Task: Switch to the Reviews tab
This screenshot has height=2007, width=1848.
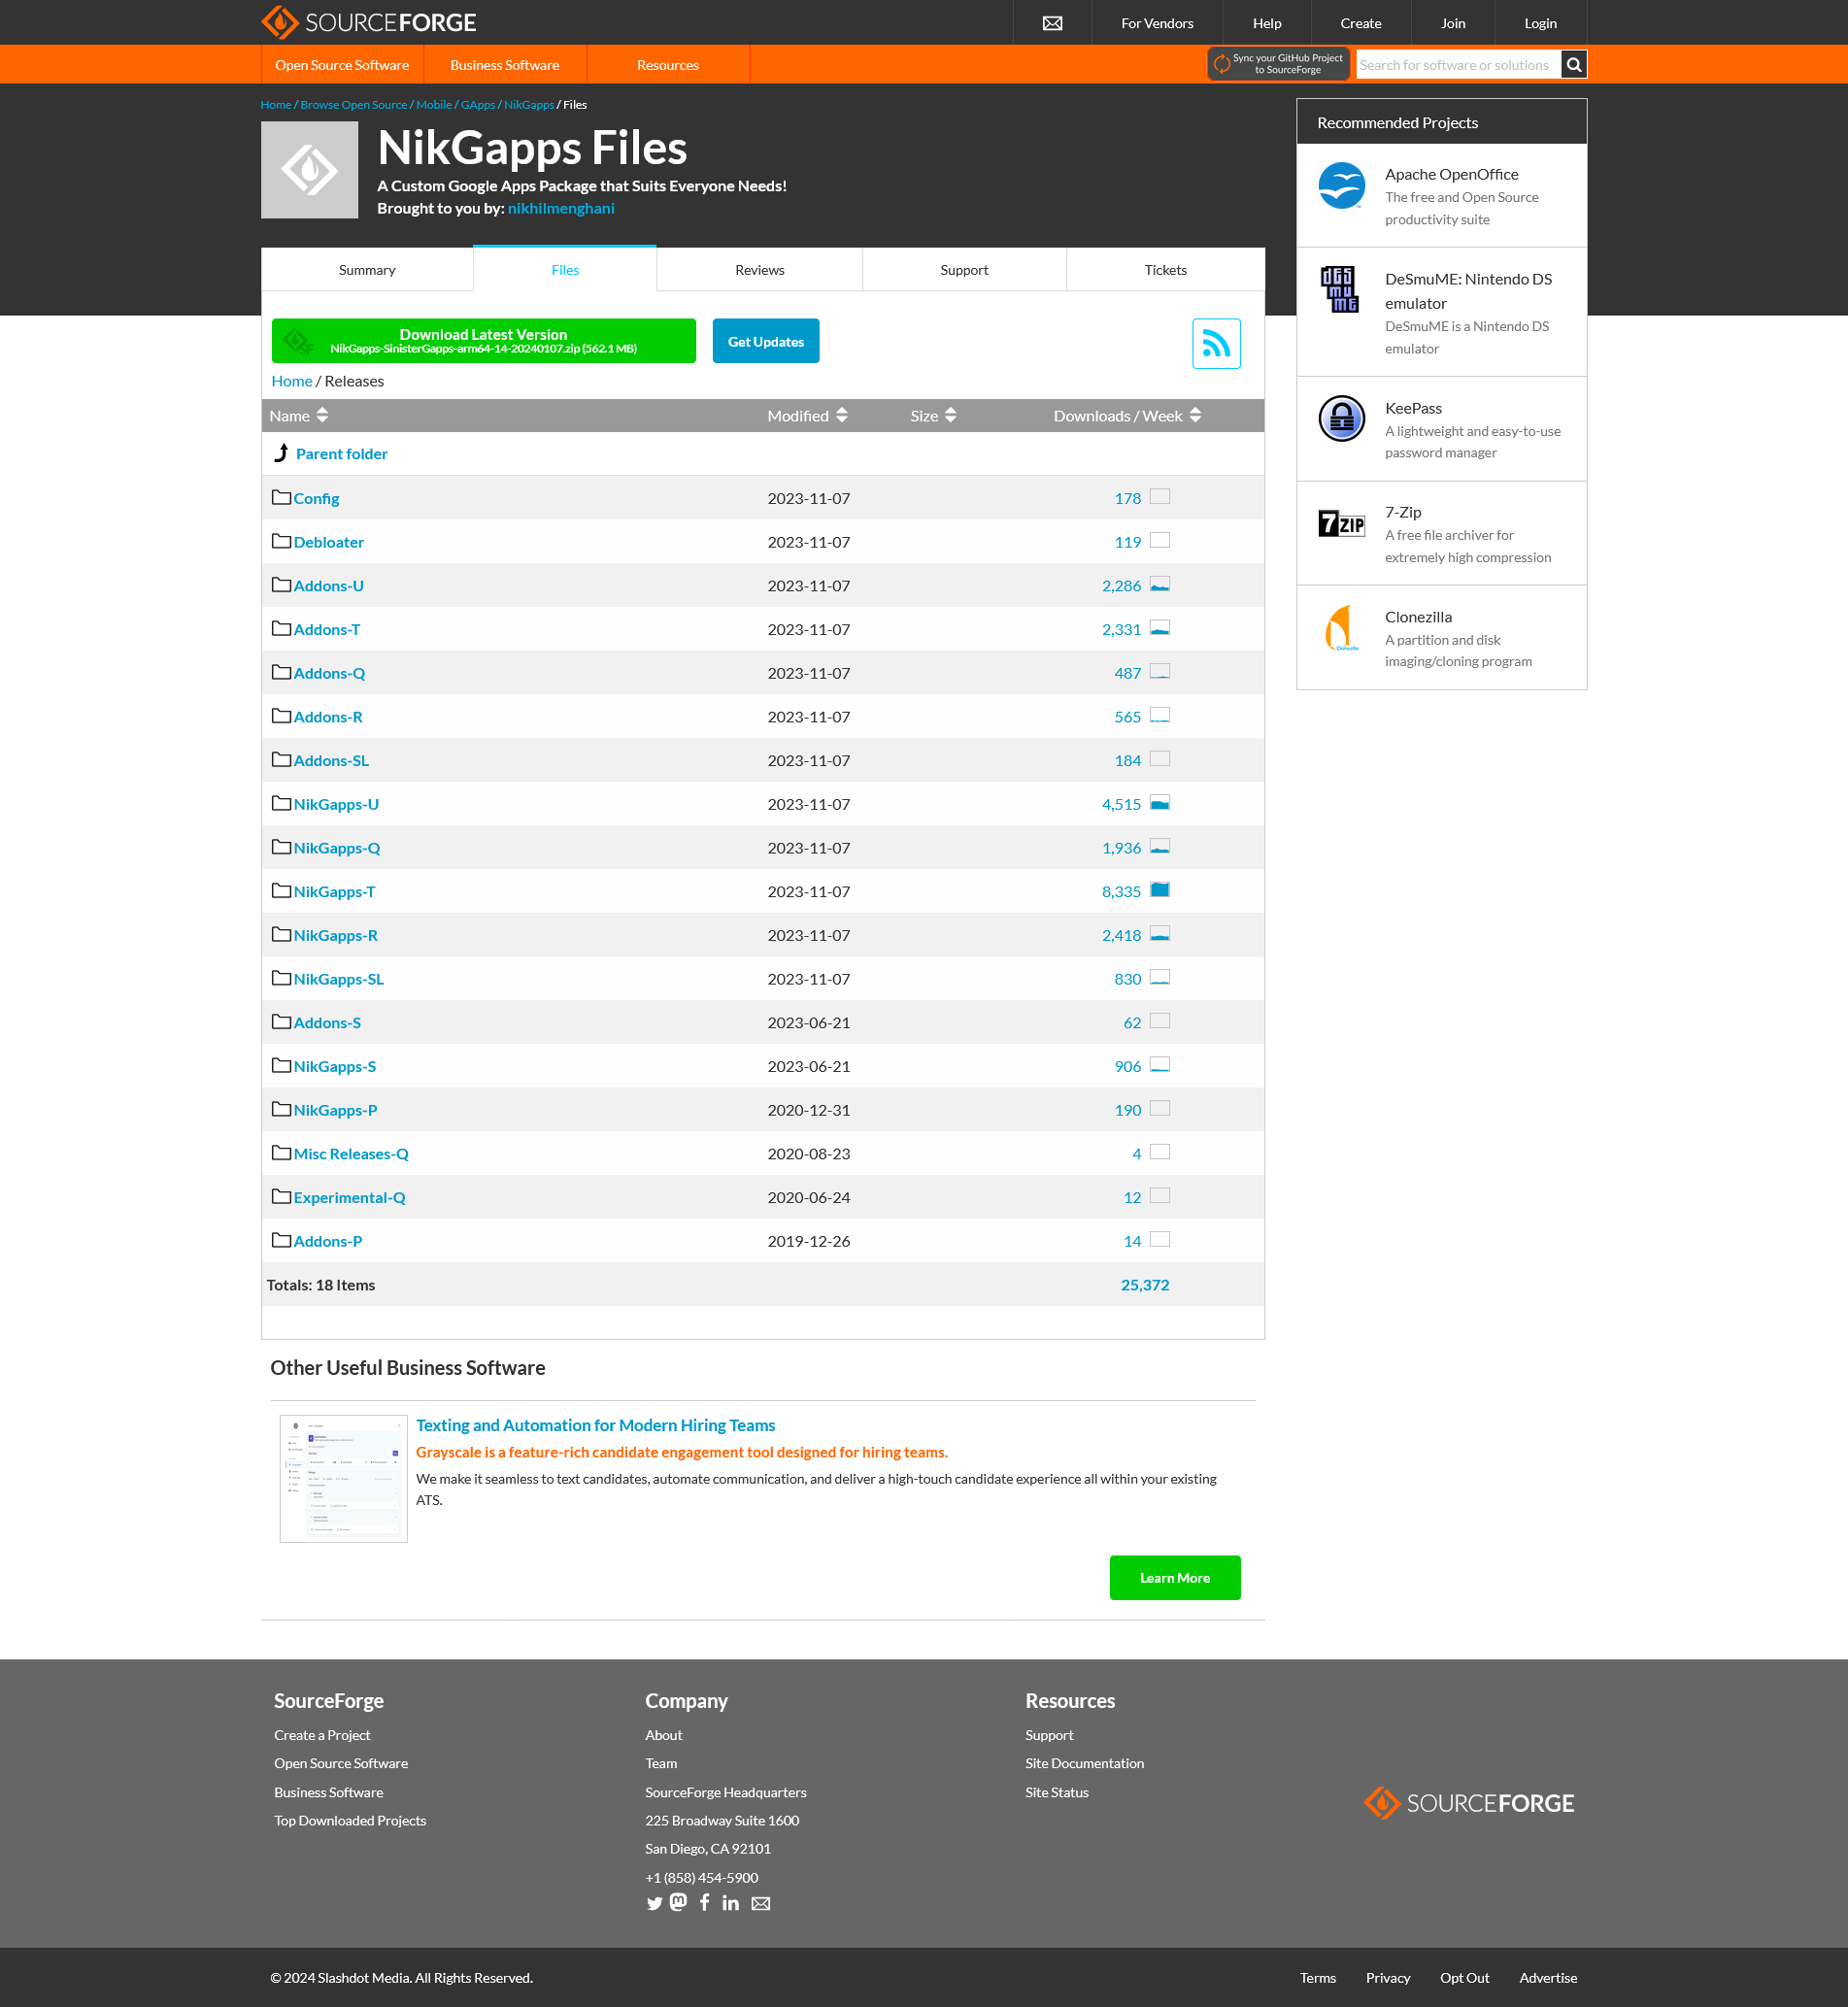Action: coord(760,270)
